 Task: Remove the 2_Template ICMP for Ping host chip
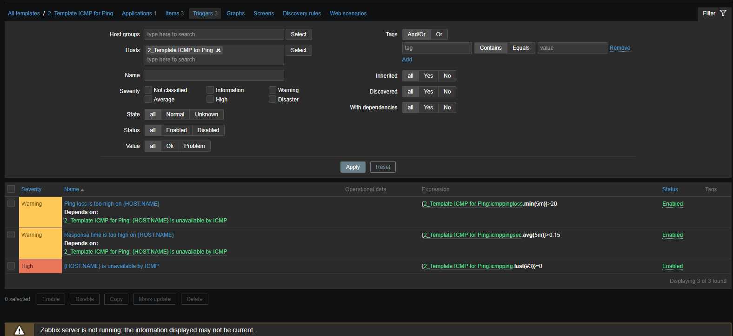tap(218, 50)
